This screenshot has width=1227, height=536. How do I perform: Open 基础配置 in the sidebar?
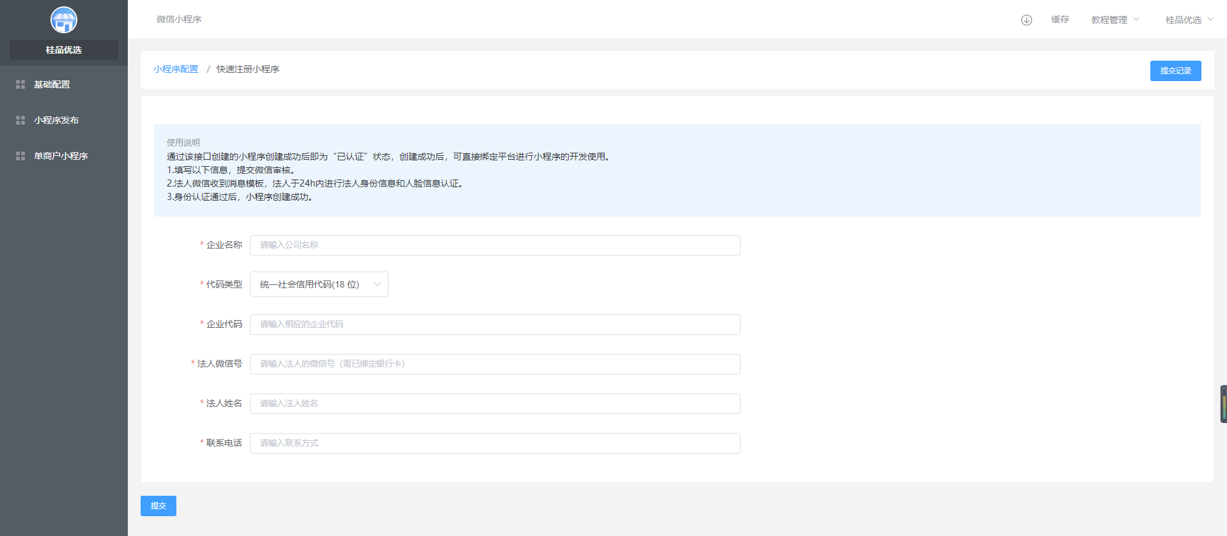point(52,84)
